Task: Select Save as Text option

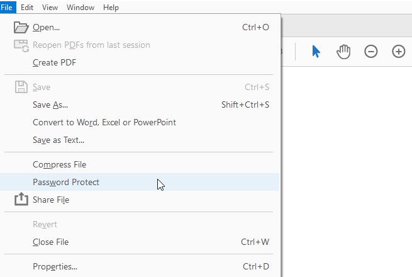Action: (x=58, y=140)
